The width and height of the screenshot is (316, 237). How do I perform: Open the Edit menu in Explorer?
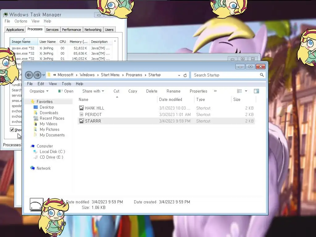click(41, 84)
